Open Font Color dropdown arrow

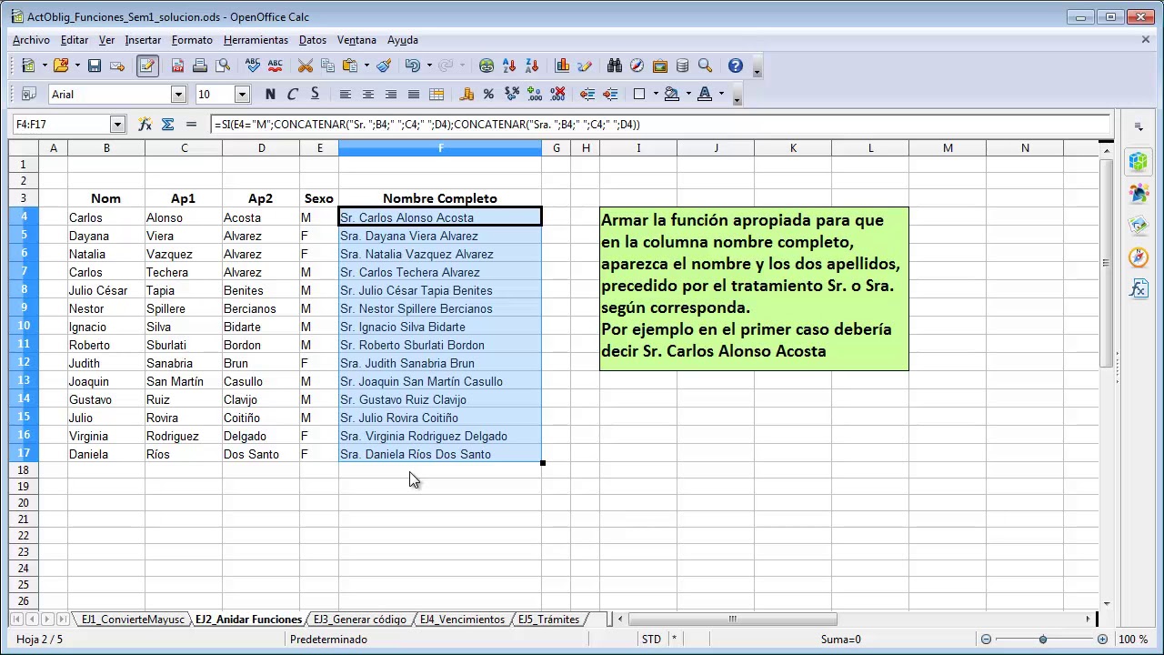(721, 94)
